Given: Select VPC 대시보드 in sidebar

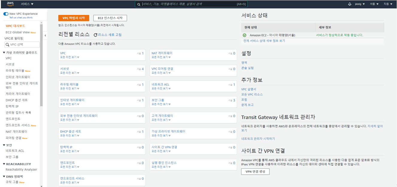Looking at the screenshot, I should 16,26.
